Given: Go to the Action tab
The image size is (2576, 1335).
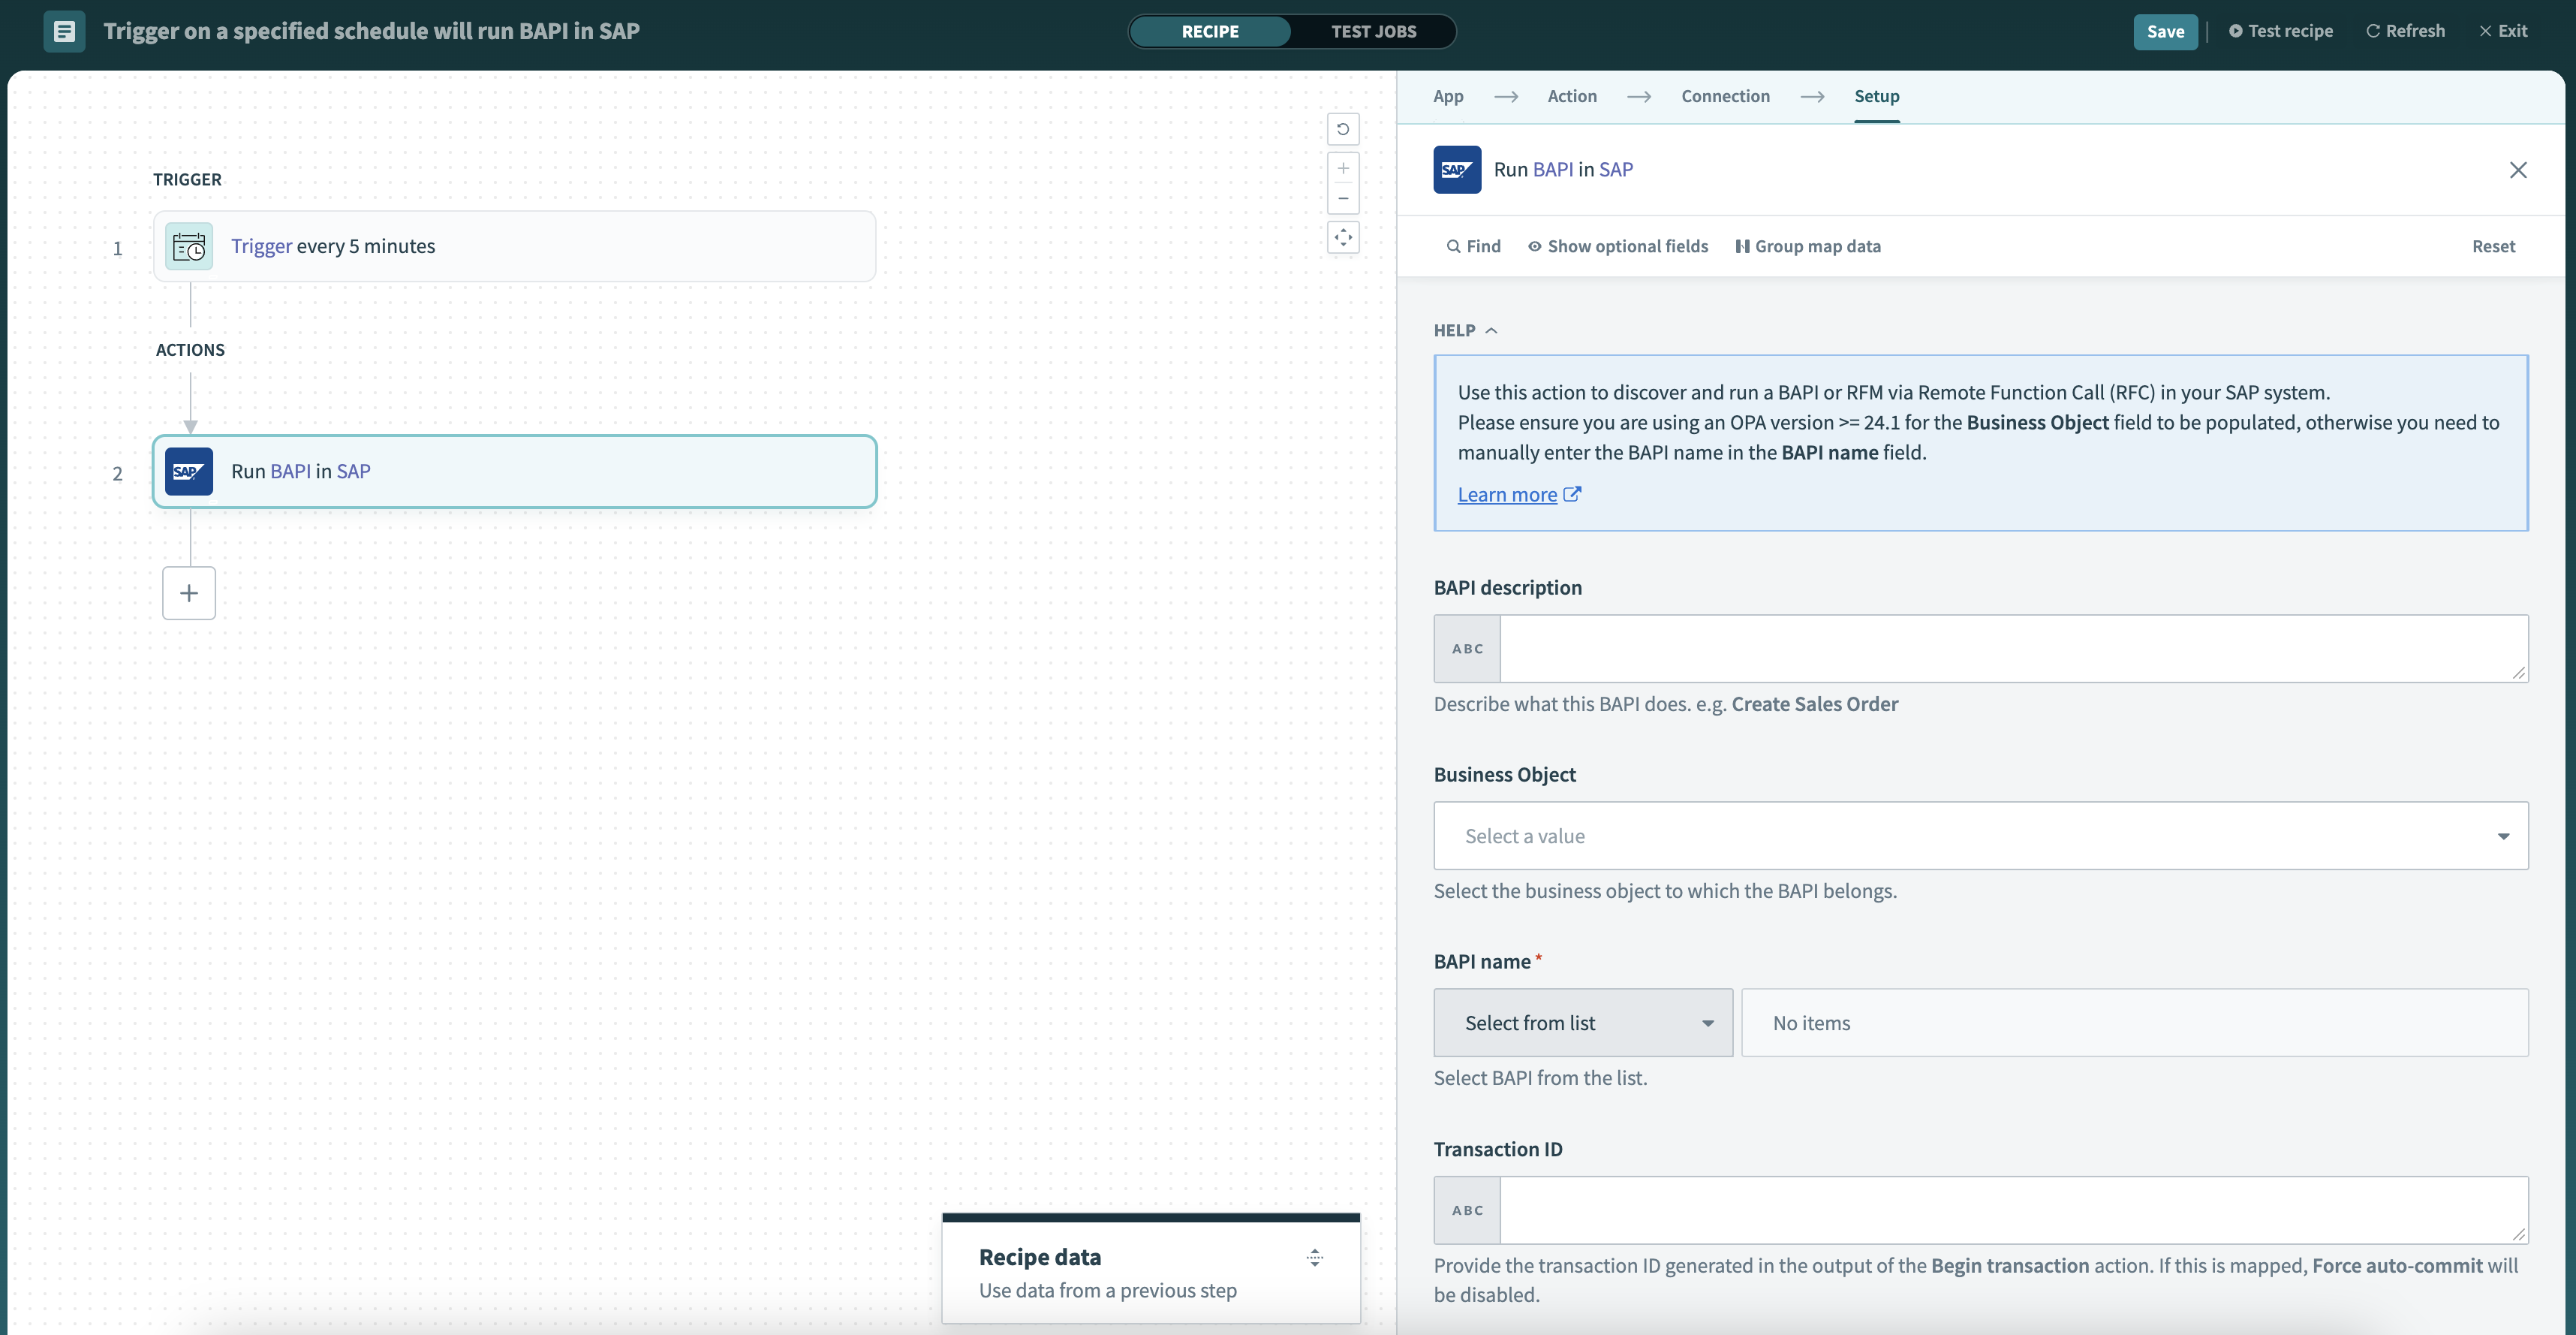Looking at the screenshot, I should 1571,96.
